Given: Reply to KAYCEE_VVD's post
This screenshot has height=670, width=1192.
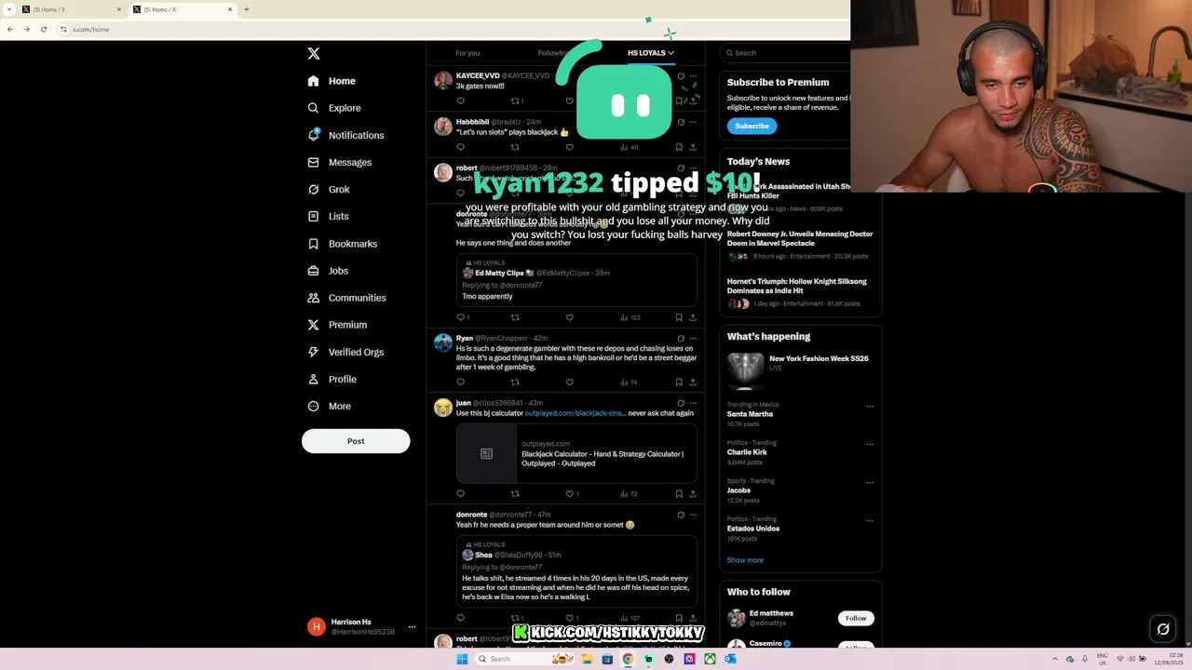Looking at the screenshot, I should pos(460,100).
